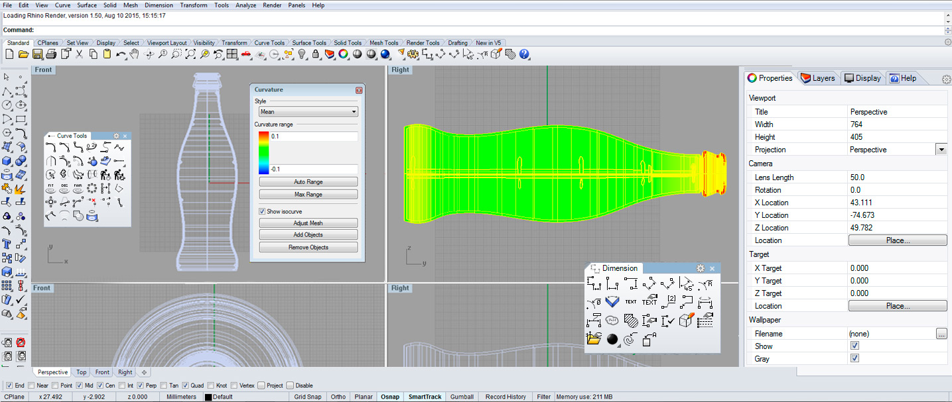Open the Style Mean dropdown
The image size is (952, 402).
[x=308, y=112]
